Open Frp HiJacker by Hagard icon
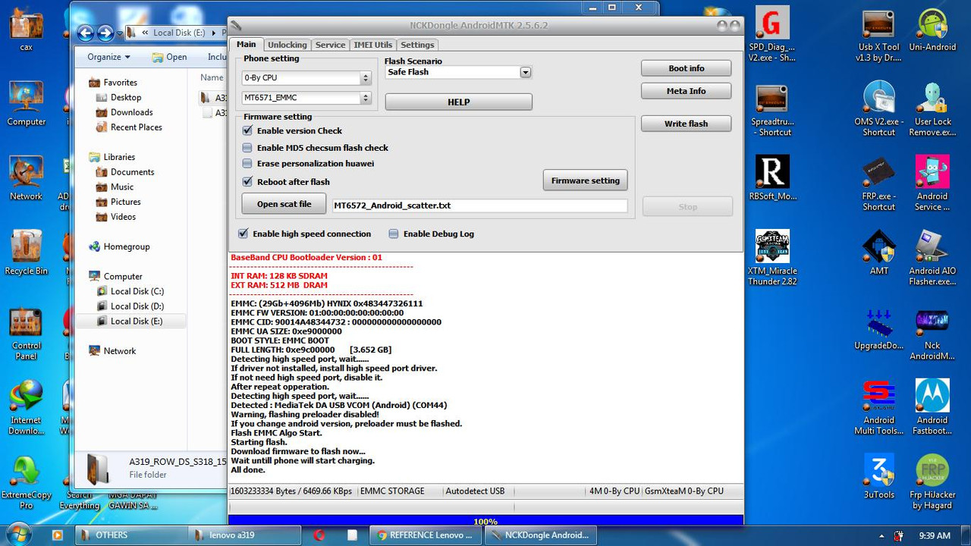The height and width of the screenshot is (546, 971). tap(932, 482)
